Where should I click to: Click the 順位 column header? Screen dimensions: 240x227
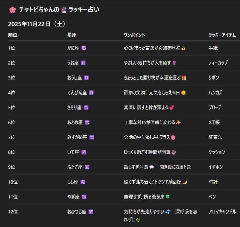pos(13,35)
